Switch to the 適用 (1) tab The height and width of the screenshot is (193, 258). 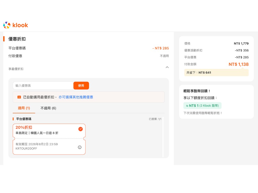pos(24,108)
